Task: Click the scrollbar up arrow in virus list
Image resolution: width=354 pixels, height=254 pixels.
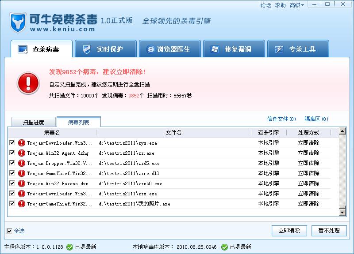Action: (x=342, y=131)
